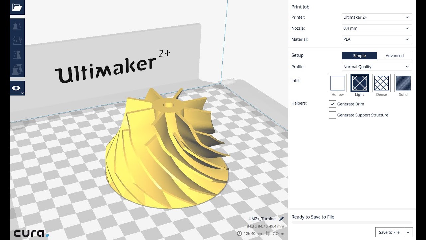
Task: Switch to the Simple setup tab
Action: [359, 56]
